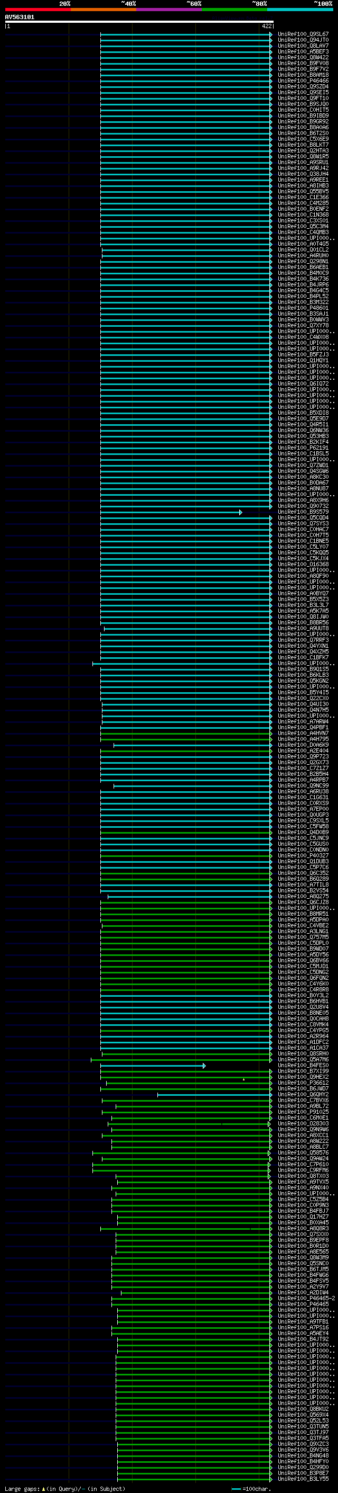Select hit label UniRef100_B9F7V2
The width and height of the screenshot is (338, 1493).
(x=303, y=69)
